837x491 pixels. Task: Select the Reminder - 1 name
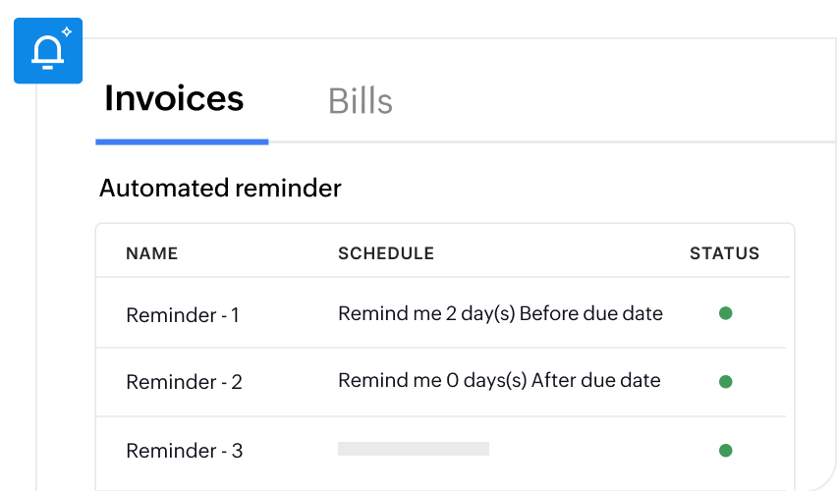tap(183, 315)
